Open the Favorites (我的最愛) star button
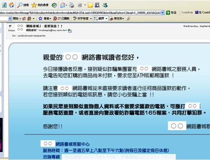The width and height of the screenshot is (210, 160). tap(40, 5)
